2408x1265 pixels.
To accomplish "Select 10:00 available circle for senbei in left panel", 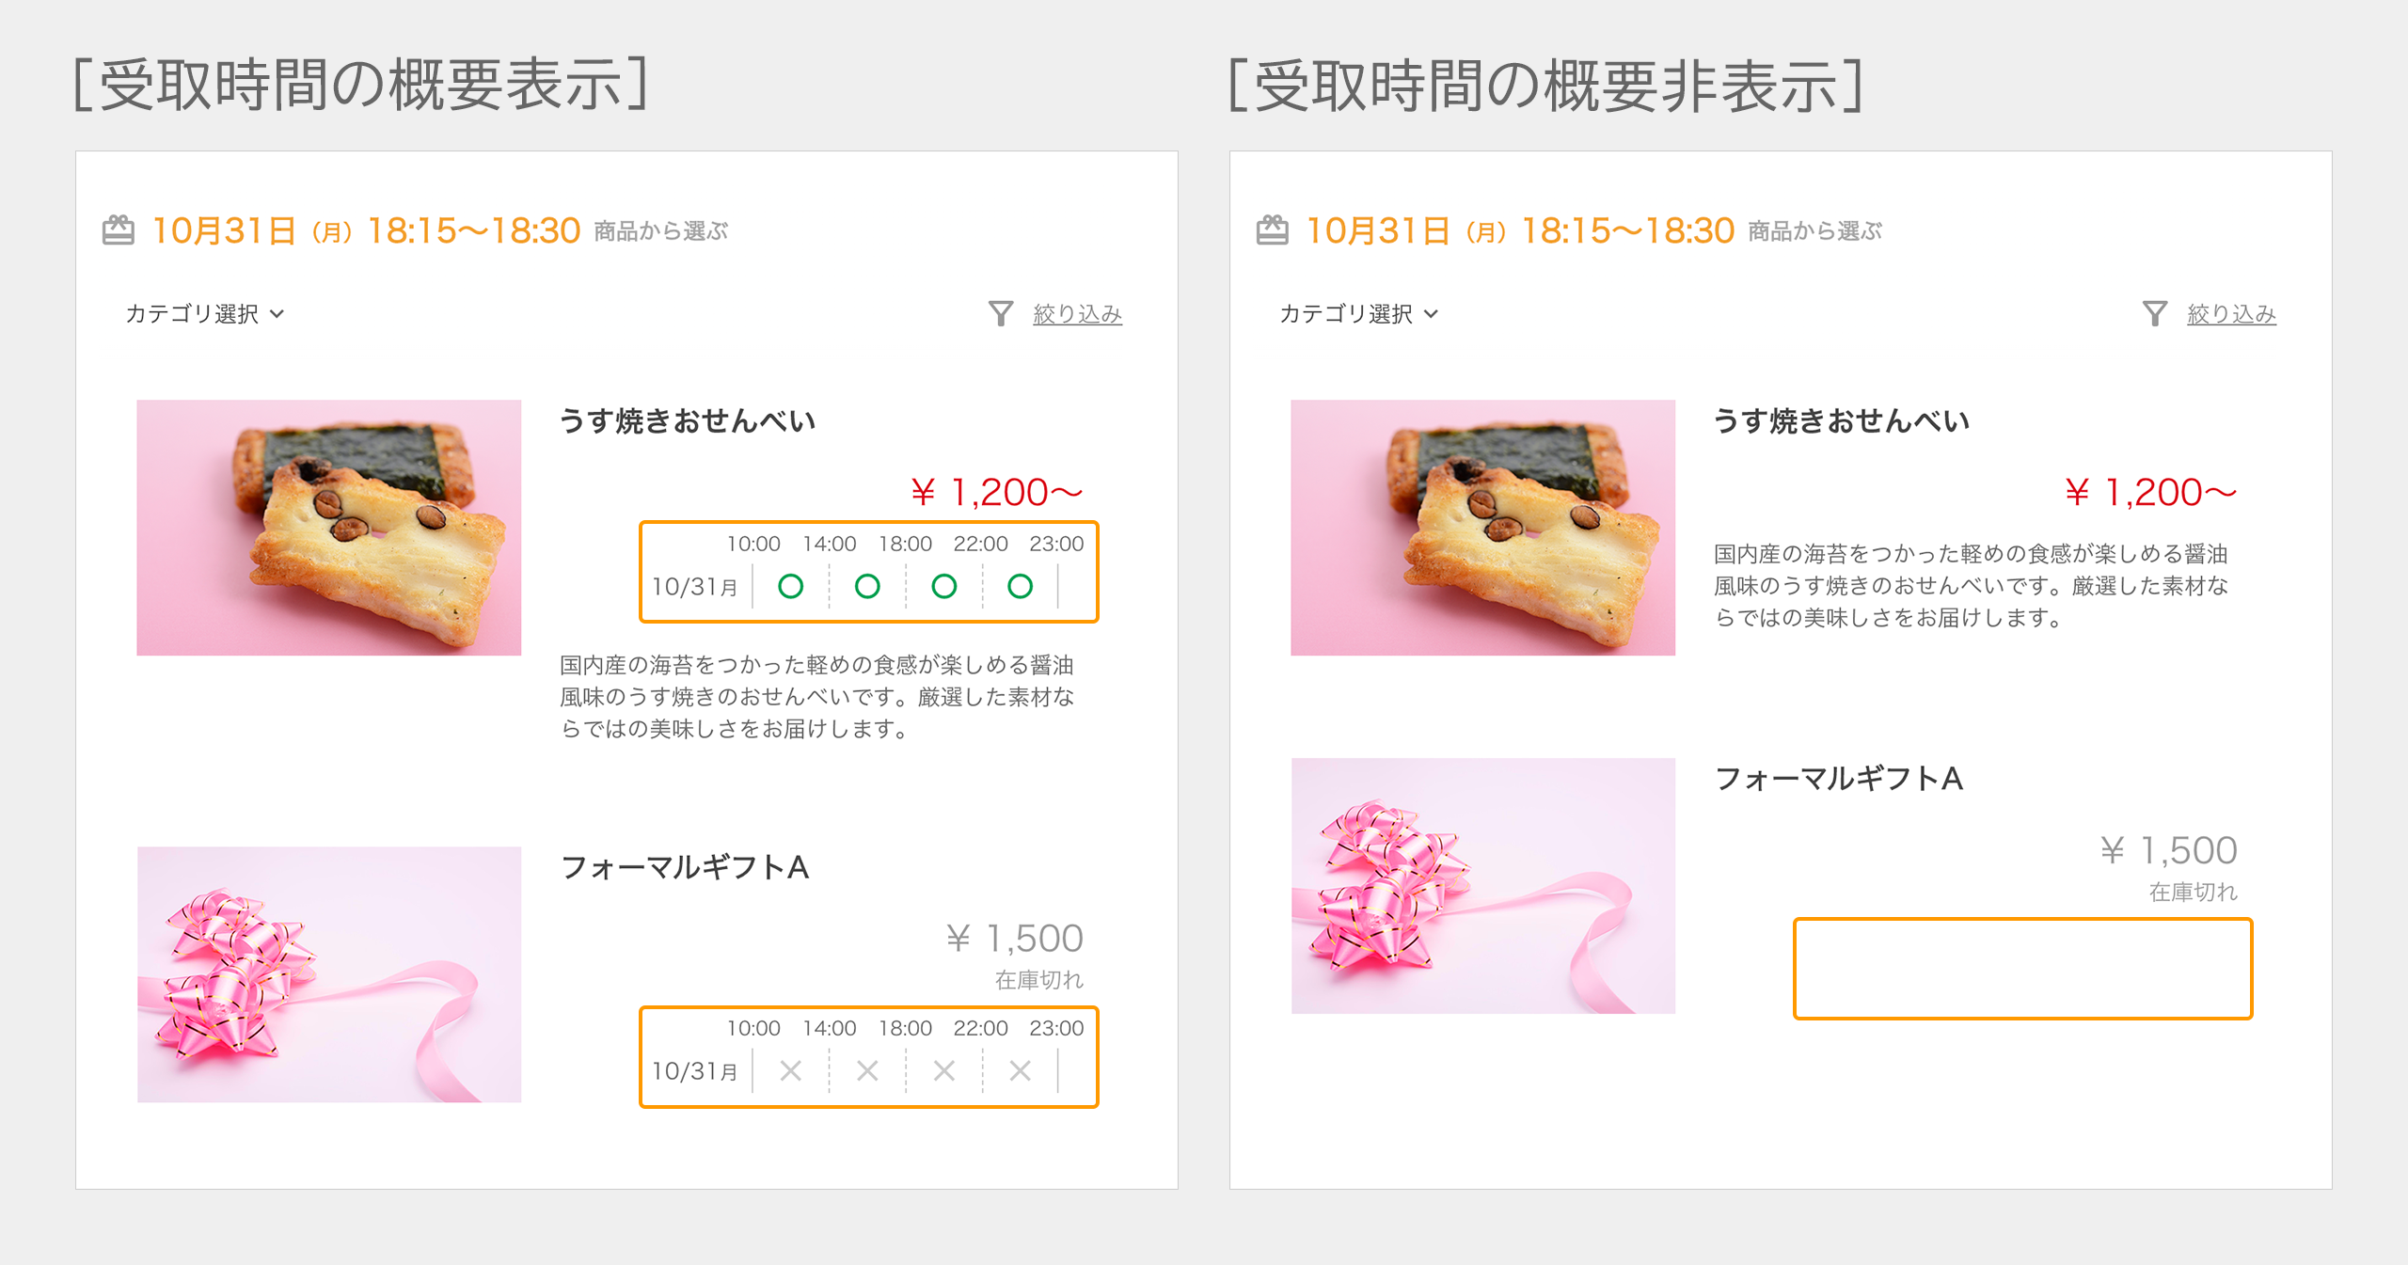I will click(791, 587).
